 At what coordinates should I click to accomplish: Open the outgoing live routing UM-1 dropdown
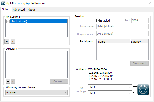pyautogui.click(x=110, y=87)
